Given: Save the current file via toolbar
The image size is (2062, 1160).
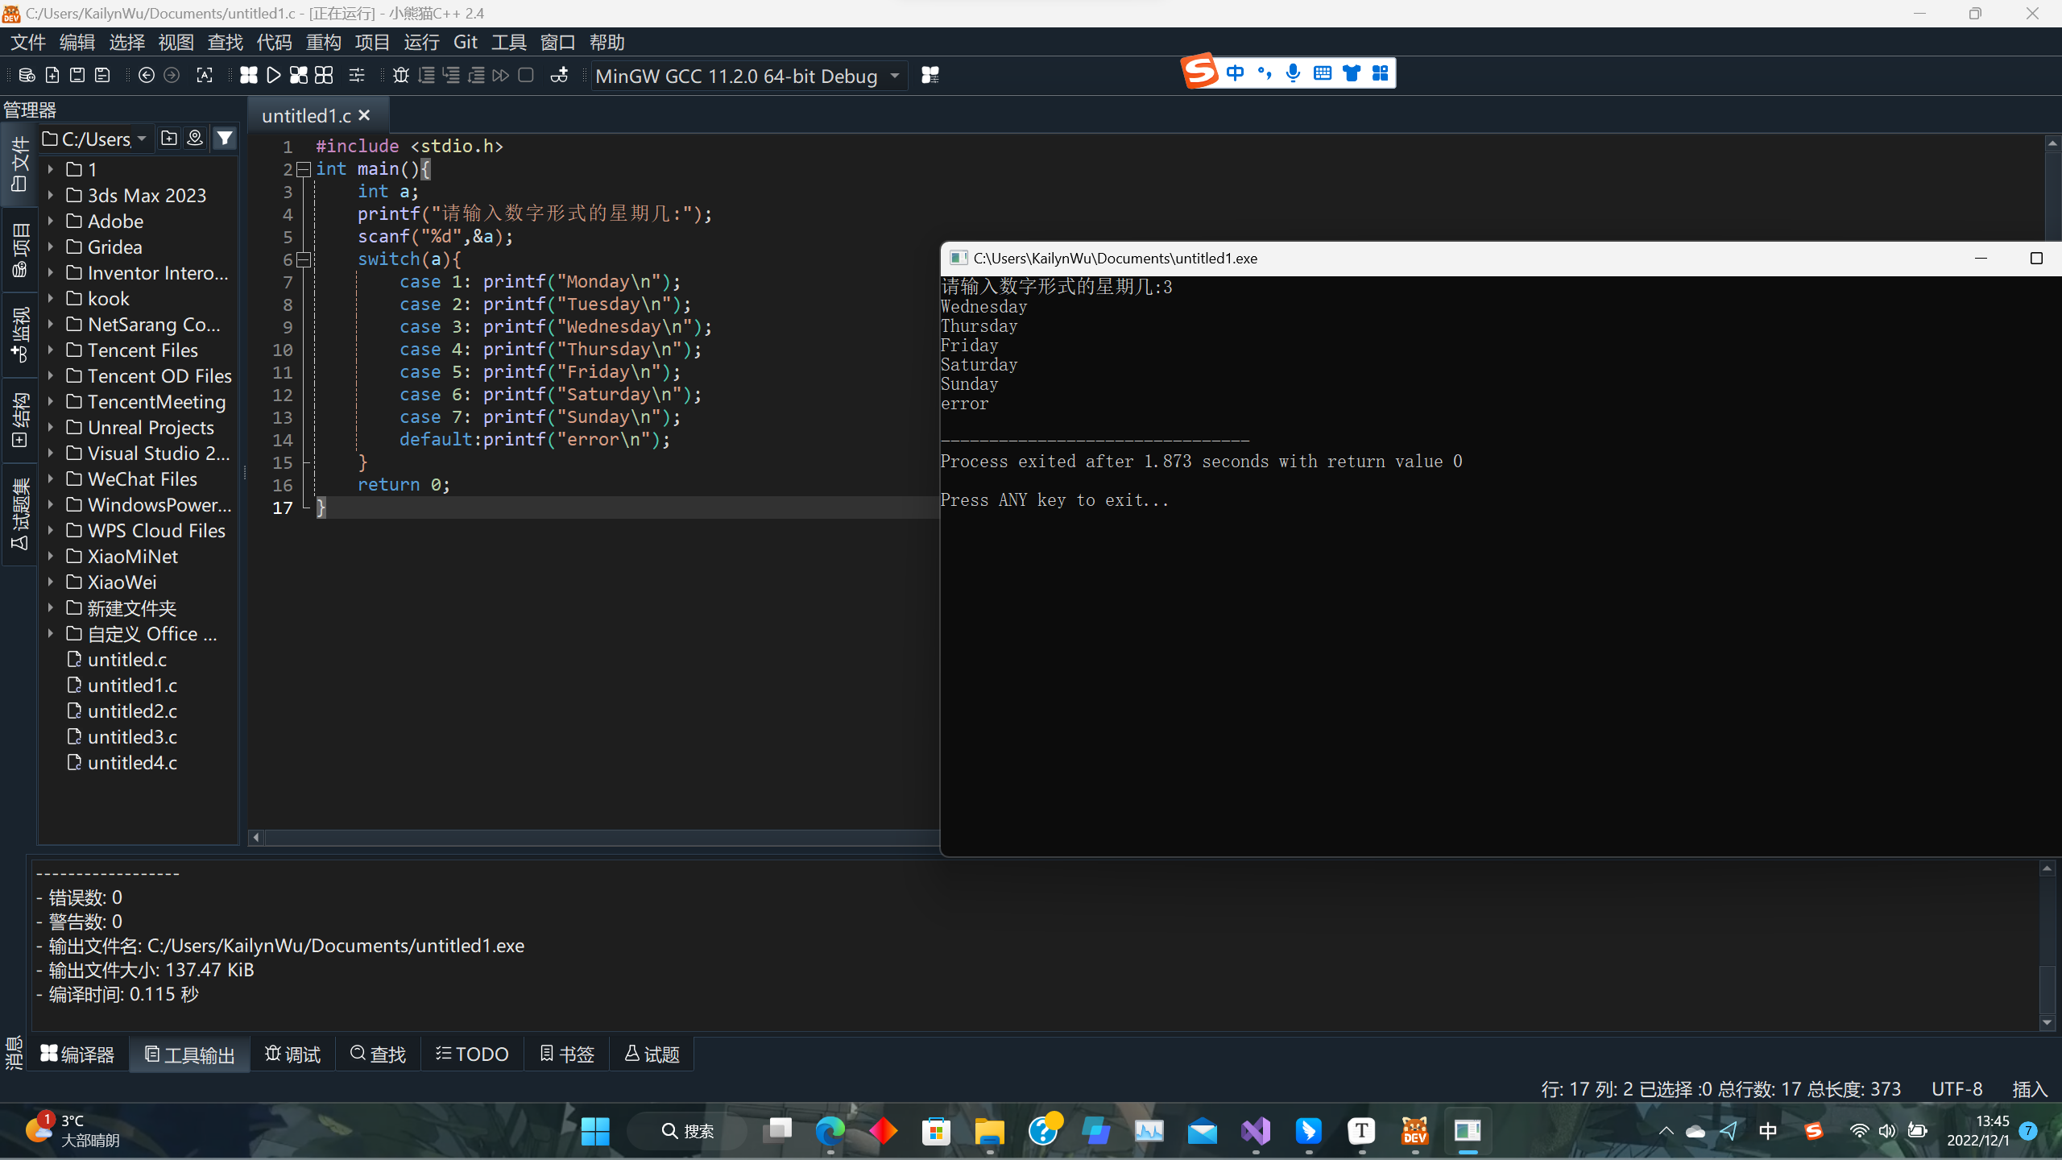Looking at the screenshot, I should pyautogui.click(x=77, y=75).
